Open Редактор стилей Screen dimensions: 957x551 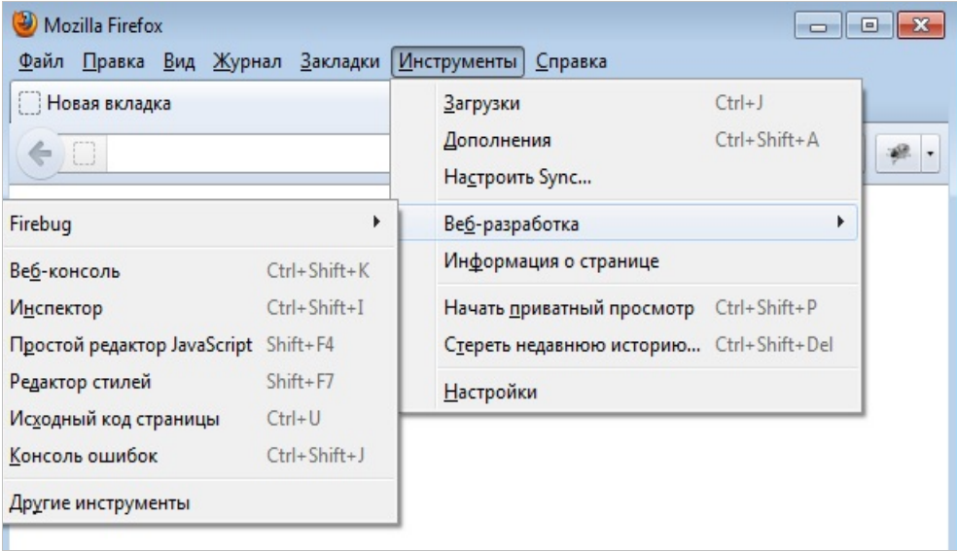coord(79,382)
